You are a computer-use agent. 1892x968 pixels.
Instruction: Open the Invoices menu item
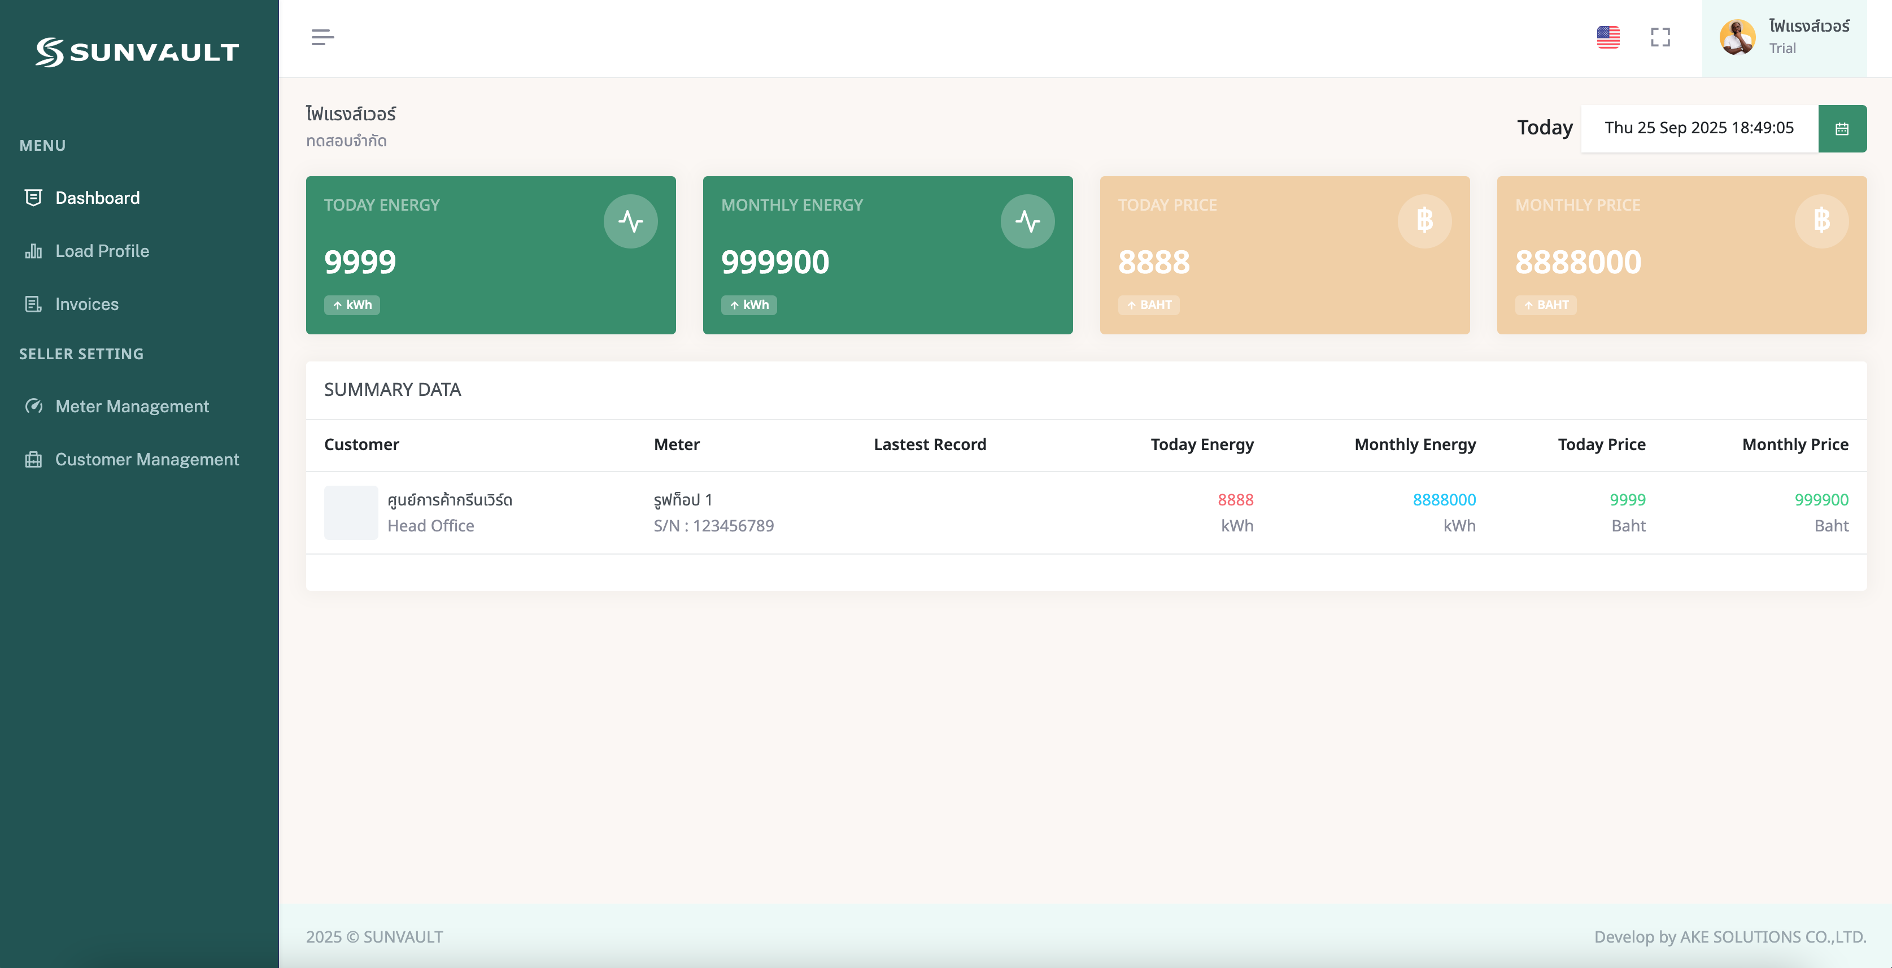click(x=86, y=304)
